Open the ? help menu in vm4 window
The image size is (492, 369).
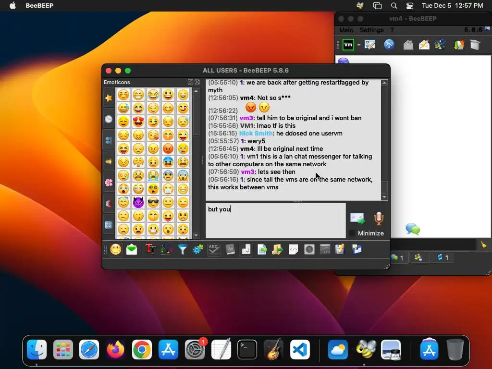(392, 30)
